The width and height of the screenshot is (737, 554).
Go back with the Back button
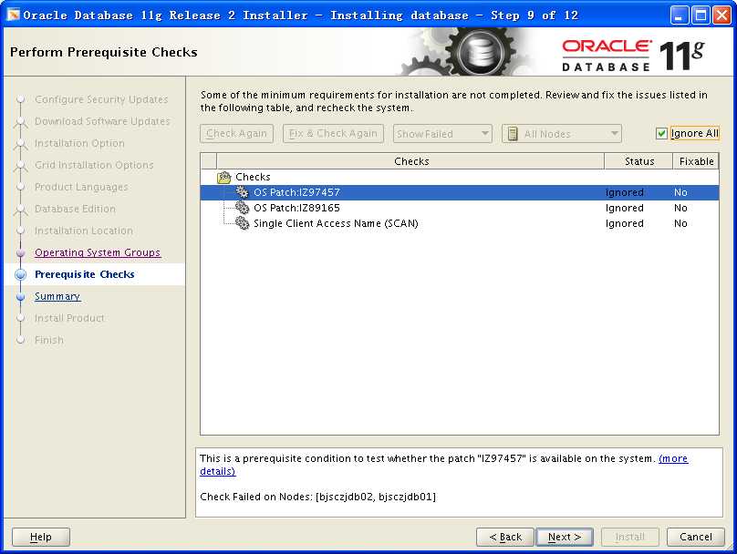(x=505, y=537)
